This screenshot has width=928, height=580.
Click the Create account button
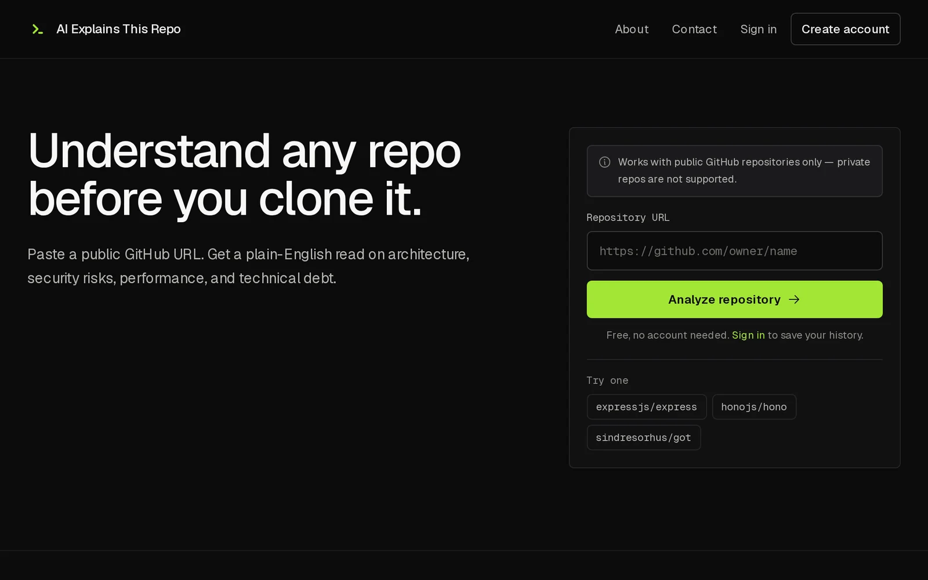click(845, 29)
